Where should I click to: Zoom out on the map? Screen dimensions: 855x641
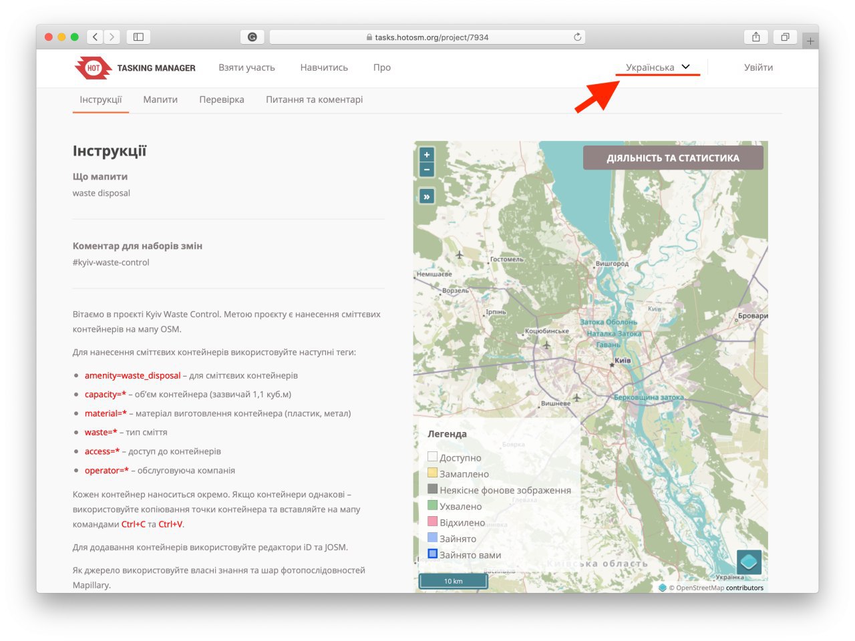[x=427, y=170]
